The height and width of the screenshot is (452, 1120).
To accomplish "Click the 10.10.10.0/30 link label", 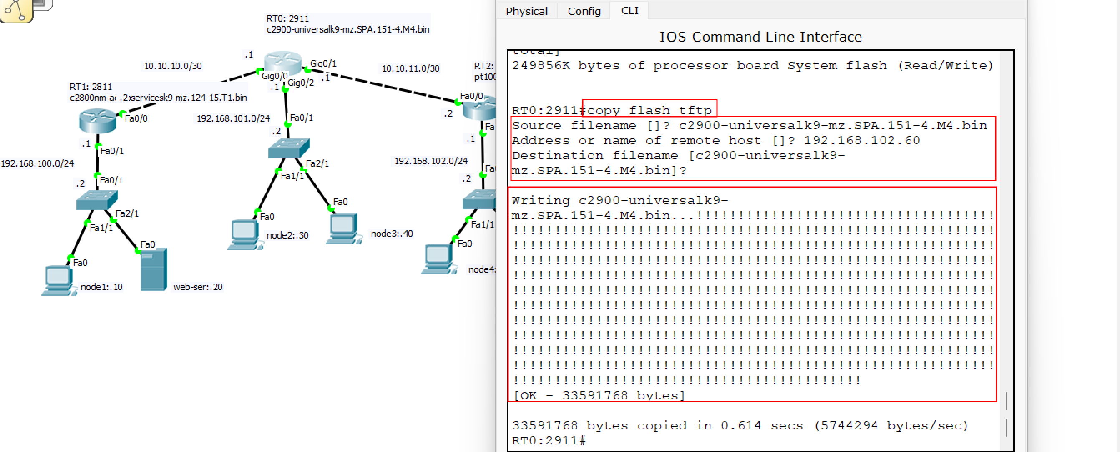I will (173, 66).
